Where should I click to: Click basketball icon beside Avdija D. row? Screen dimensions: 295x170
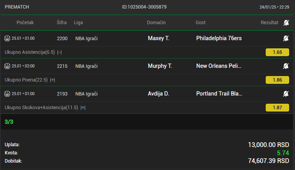pyautogui.click(x=7, y=94)
